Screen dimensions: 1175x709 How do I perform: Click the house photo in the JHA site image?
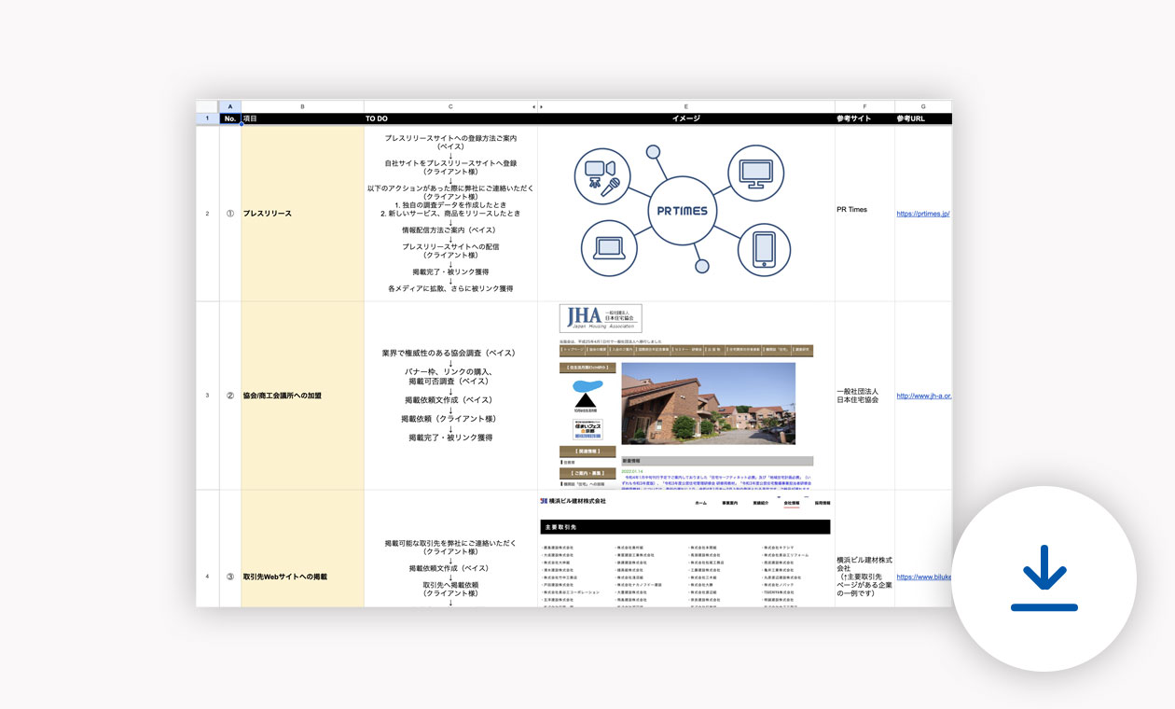(708, 402)
